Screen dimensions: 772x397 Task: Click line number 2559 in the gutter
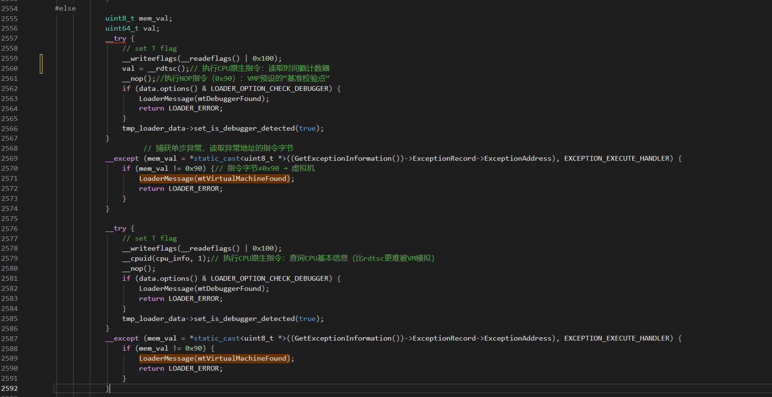click(10, 58)
